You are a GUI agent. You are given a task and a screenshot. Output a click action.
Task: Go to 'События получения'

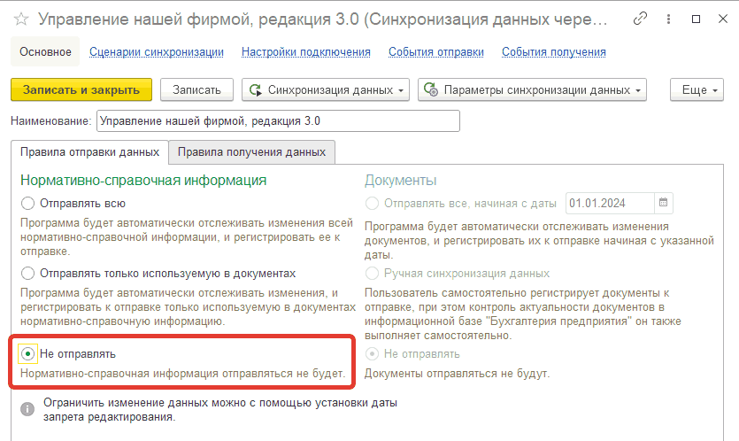(x=554, y=52)
